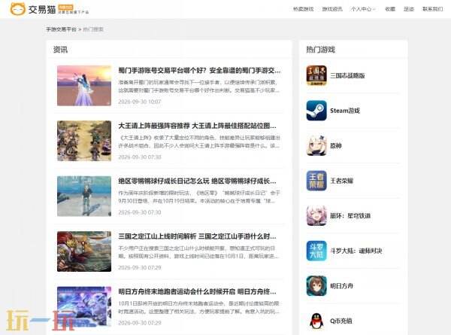Open 足迹 in top navigation
Viewport: 451px width, 335px height.
pos(409,9)
